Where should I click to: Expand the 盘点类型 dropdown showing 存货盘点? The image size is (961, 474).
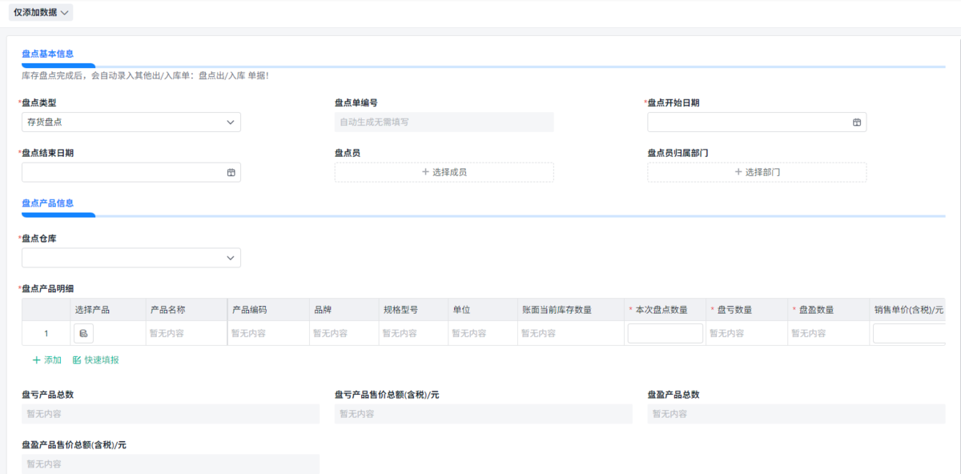click(131, 123)
